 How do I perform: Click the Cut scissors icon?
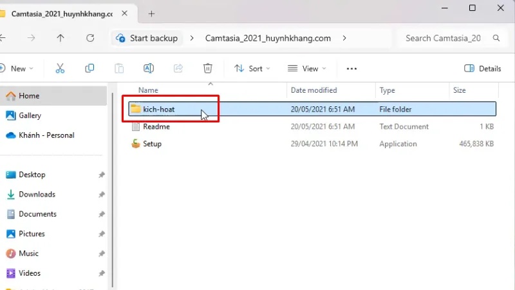tap(60, 68)
